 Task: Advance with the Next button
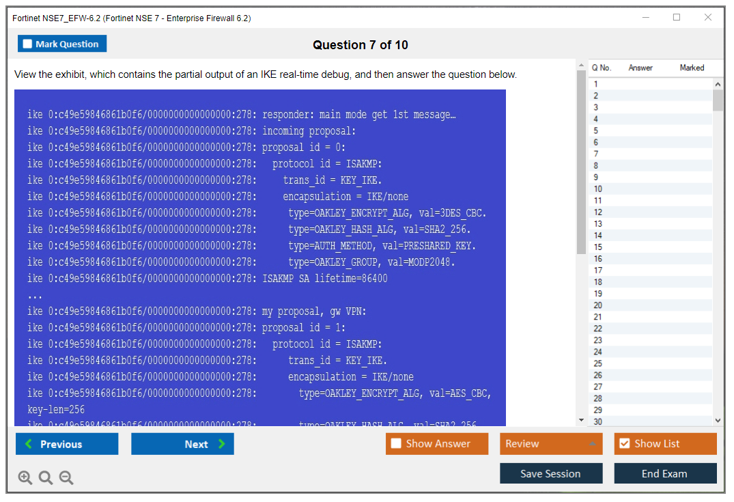(182, 444)
